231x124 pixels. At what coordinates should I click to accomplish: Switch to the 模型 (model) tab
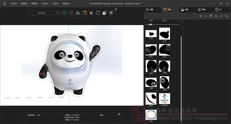pos(153,10)
